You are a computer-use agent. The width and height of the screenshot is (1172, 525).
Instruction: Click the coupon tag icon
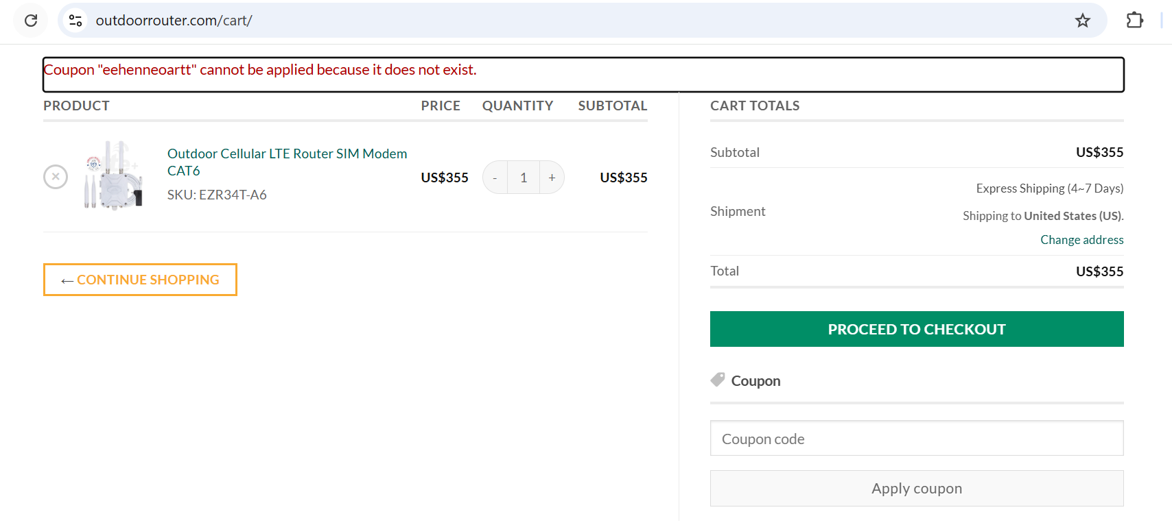718,380
